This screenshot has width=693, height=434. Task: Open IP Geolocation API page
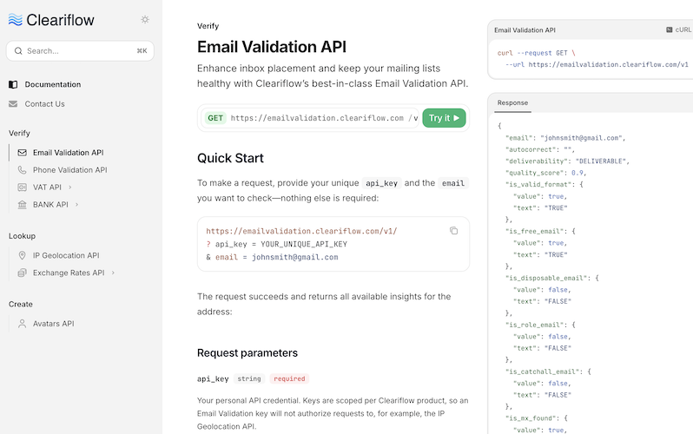click(66, 255)
